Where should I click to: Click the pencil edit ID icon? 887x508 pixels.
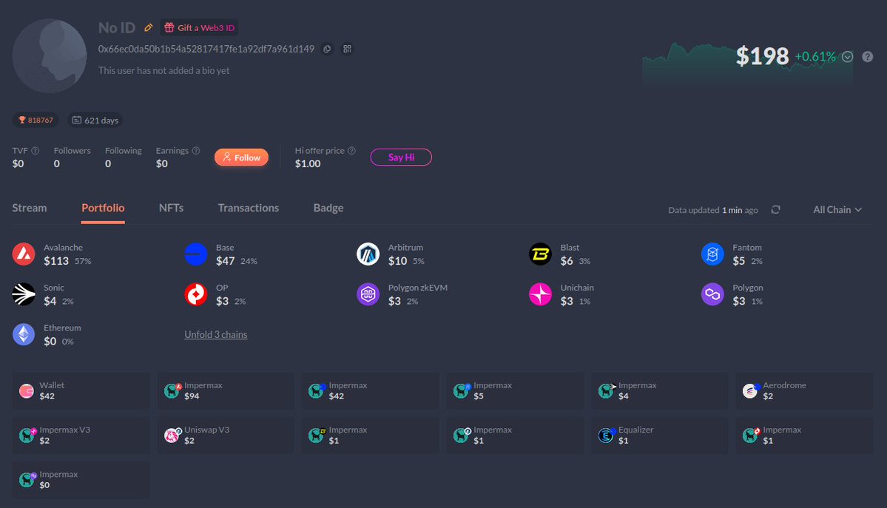tap(148, 27)
